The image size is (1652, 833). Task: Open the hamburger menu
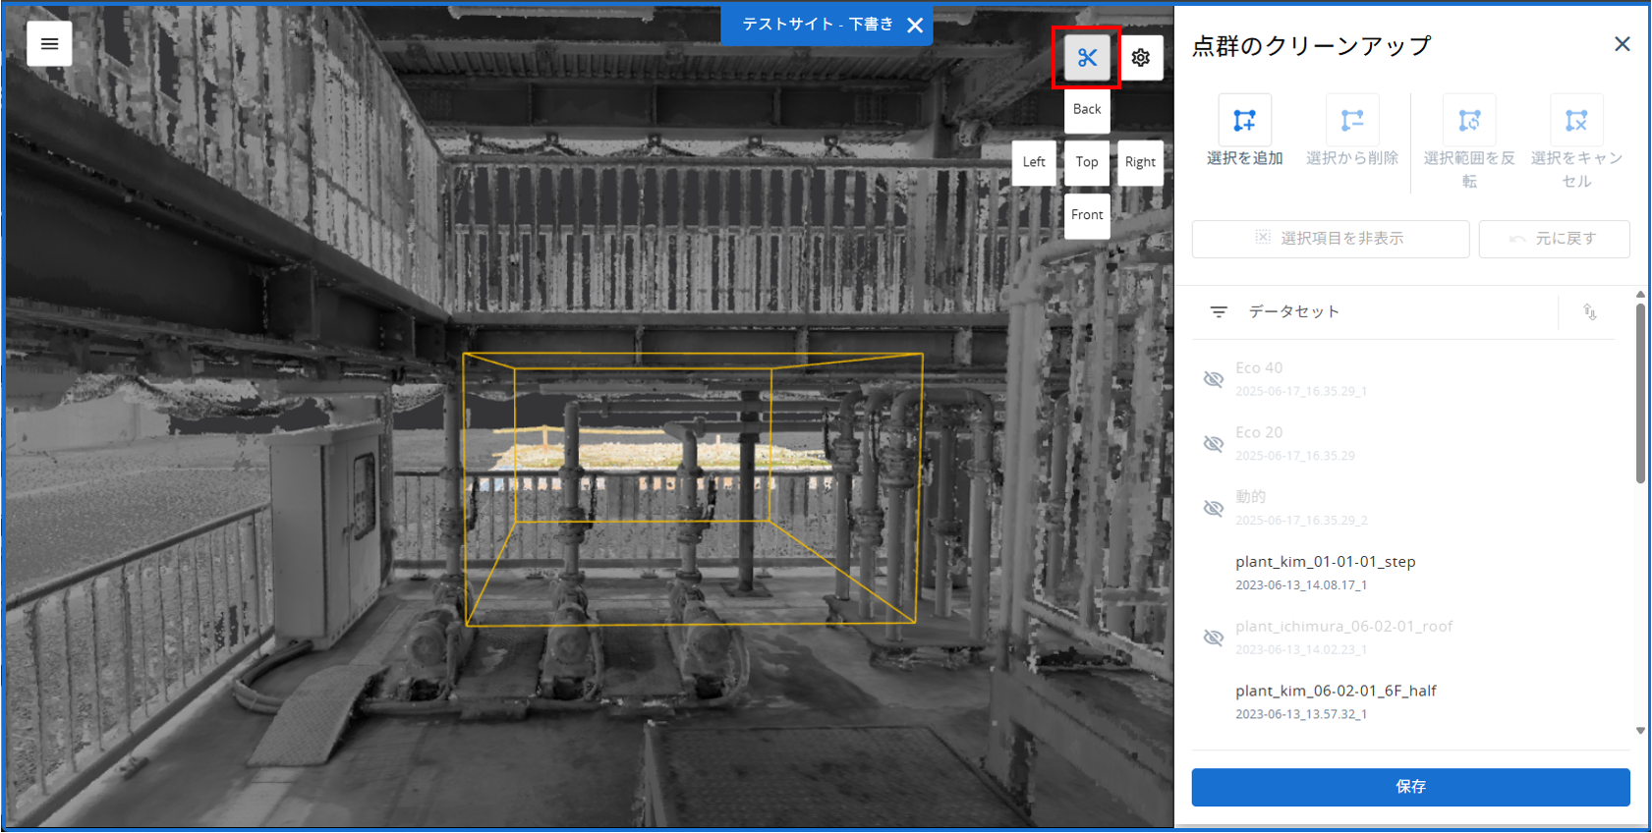pyautogui.click(x=49, y=44)
